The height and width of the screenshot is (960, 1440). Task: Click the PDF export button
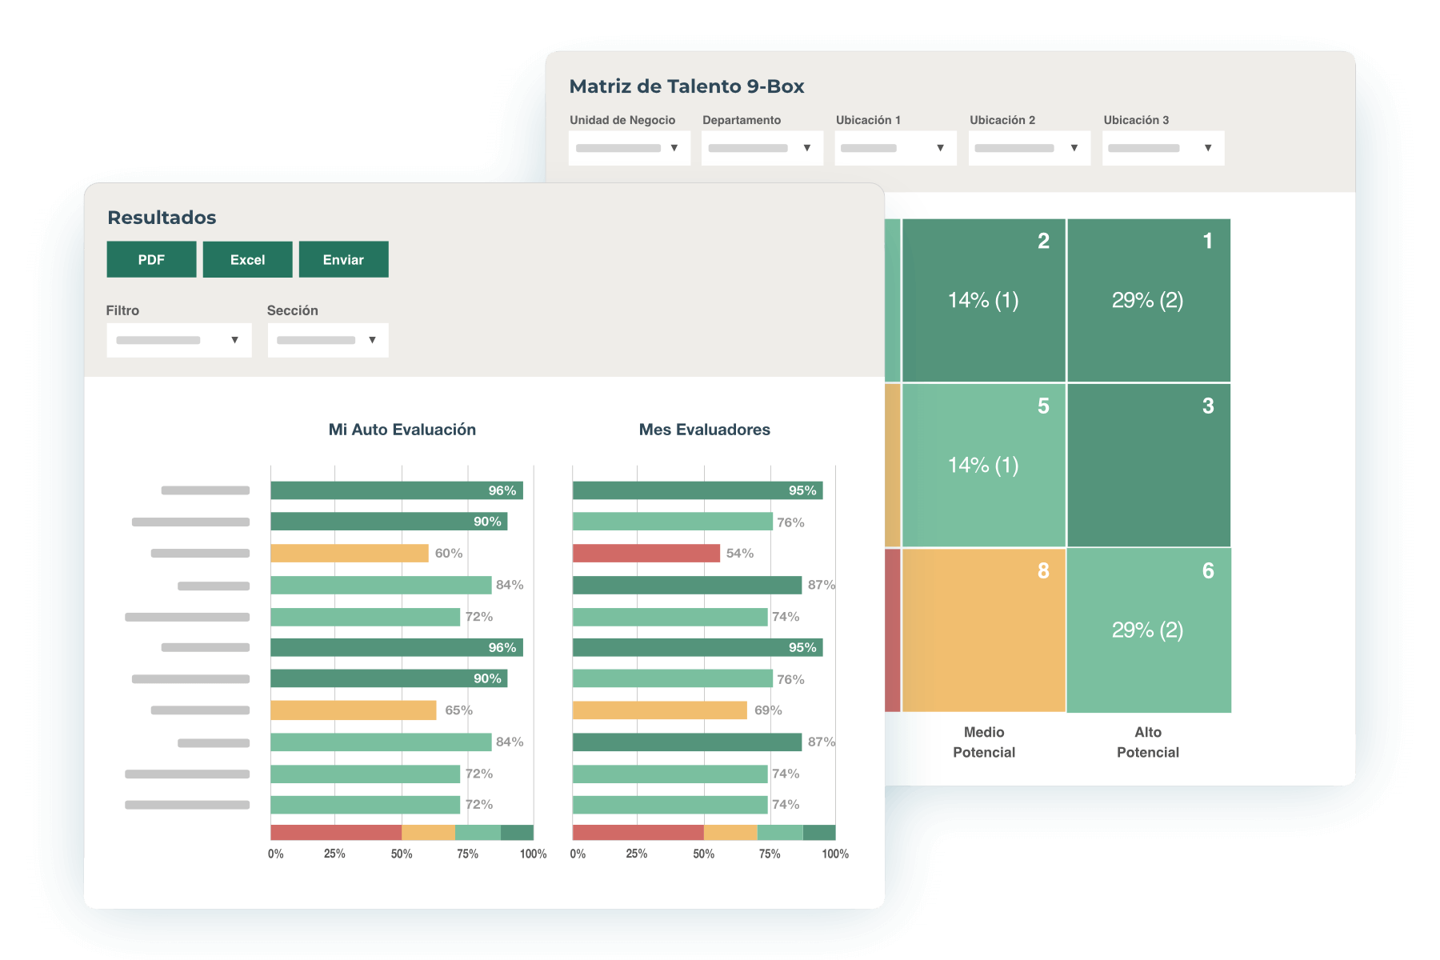pyautogui.click(x=151, y=259)
